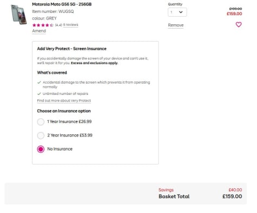Click the 4.4 rating value
Viewport: 257px width, 213px height.
tap(58, 25)
